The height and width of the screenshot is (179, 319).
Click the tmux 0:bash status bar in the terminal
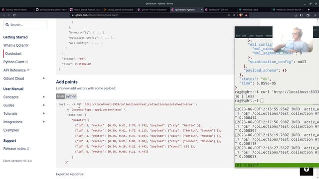[x=277, y=165]
